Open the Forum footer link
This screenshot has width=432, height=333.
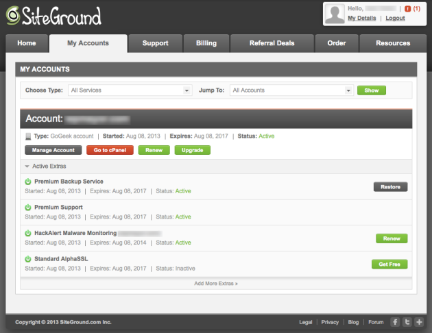point(376,322)
